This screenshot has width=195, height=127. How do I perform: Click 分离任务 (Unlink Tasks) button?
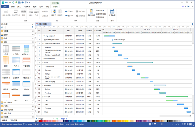(x=45, y=16)
